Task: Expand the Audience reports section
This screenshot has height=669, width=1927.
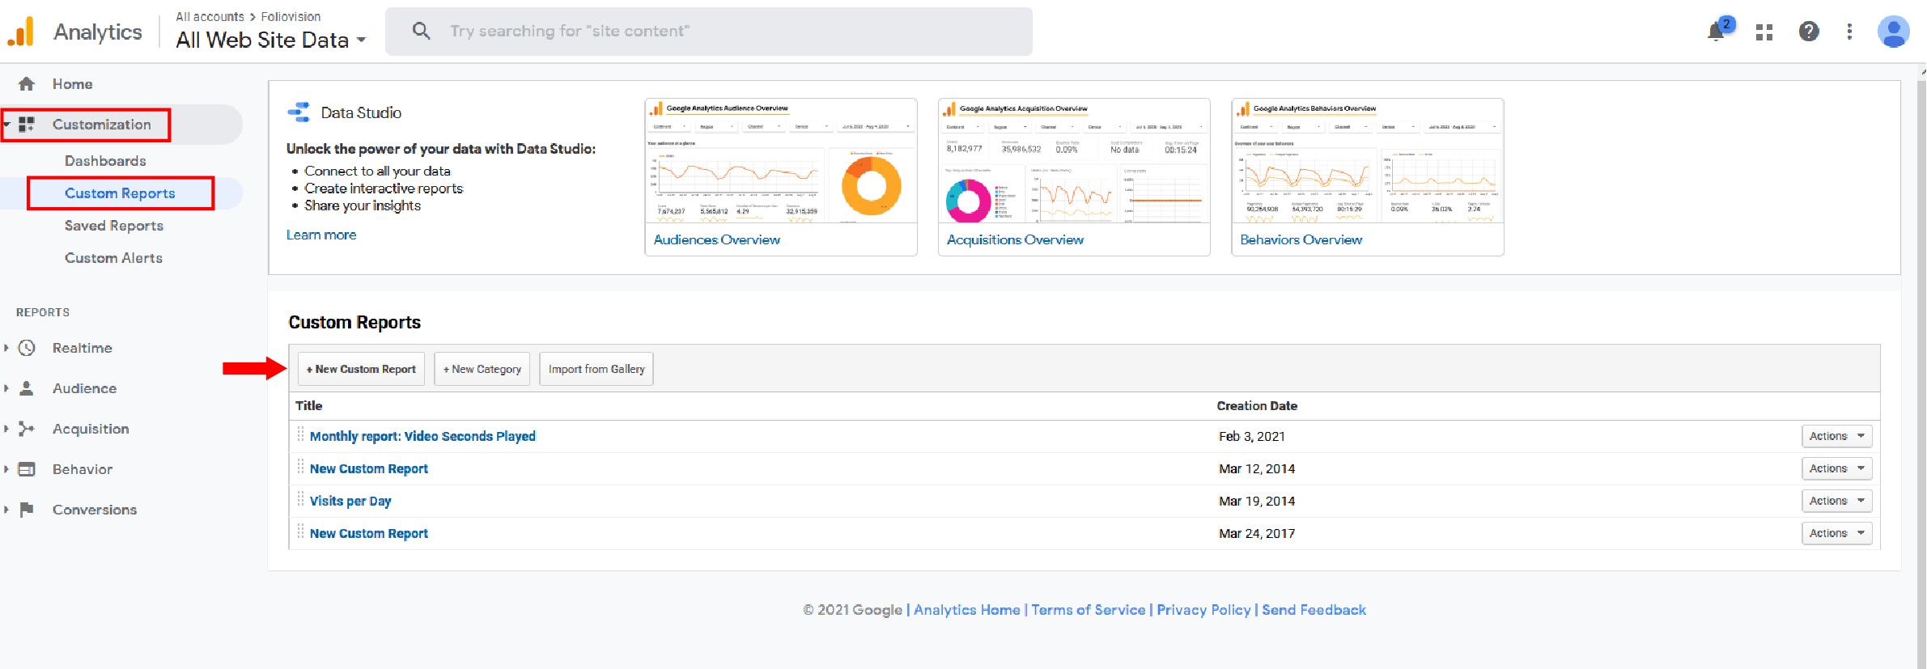Action: 6,388
